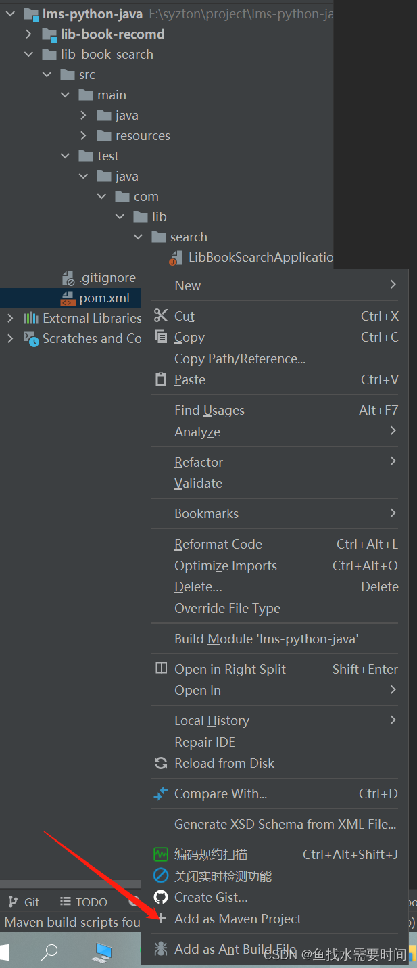Image resolution: width=417 pixels, height=968 pixels.
Task: Click the ant icon for Add as Ant Build File
Action: pos(161,949)
